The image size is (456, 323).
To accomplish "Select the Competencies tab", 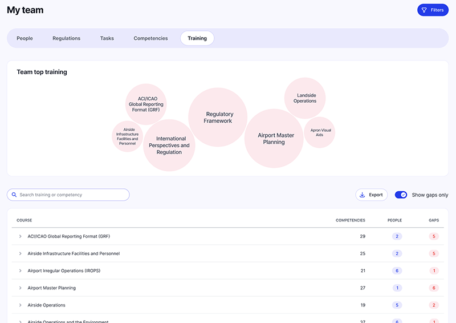I will (x=150, y=38).
